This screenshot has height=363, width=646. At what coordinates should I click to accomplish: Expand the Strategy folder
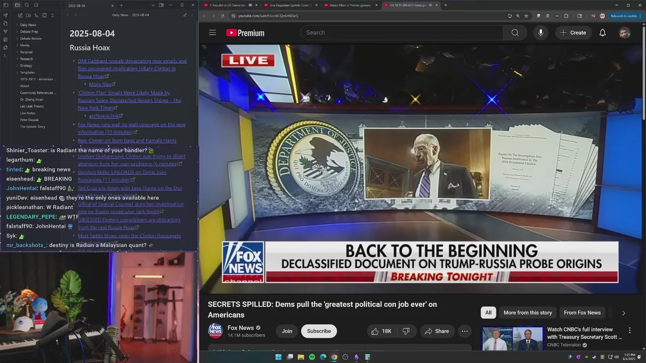click(x=26, y=66)
